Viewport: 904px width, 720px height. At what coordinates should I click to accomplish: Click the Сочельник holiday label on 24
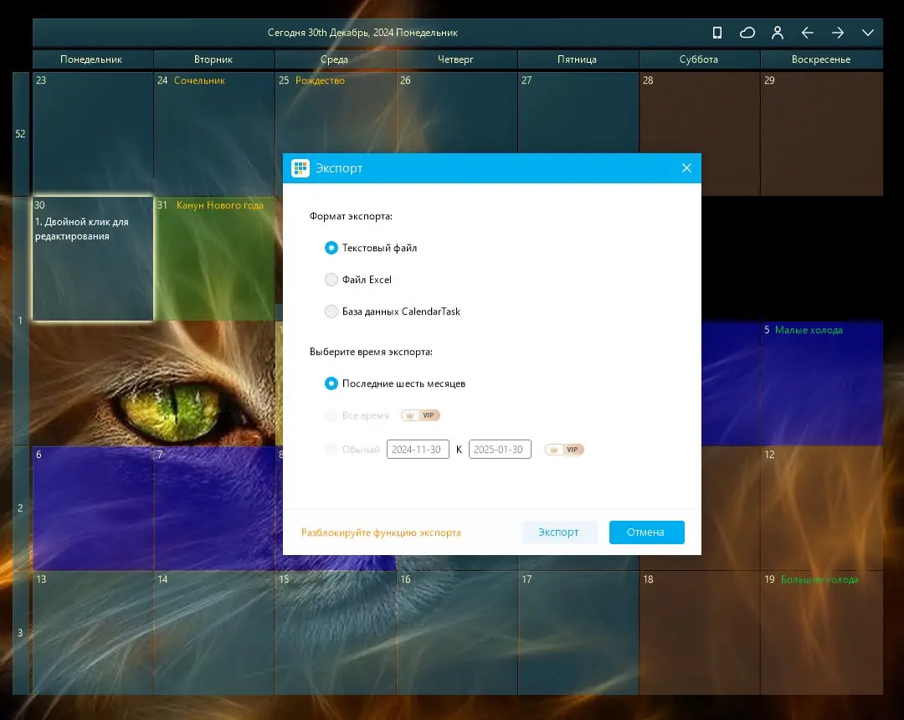point(199,80)
